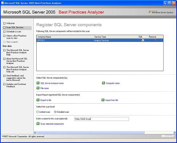This screenshot has height=143, width=177.
Task: Select component by File name
Action: click(x=45, y=88)
